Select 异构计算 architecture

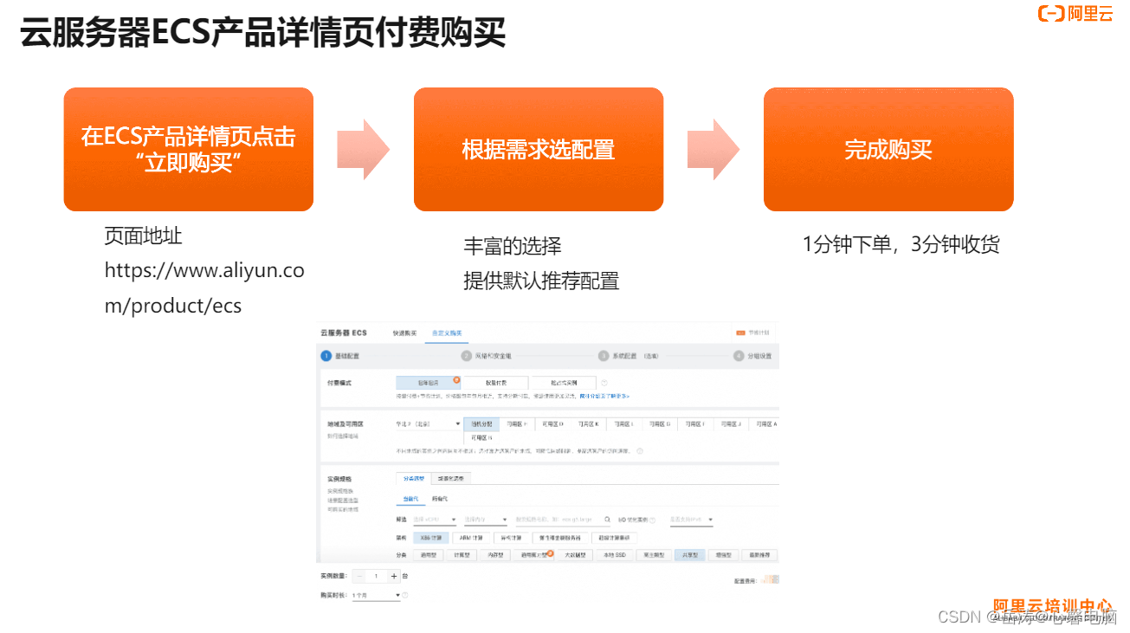(511, 538)
